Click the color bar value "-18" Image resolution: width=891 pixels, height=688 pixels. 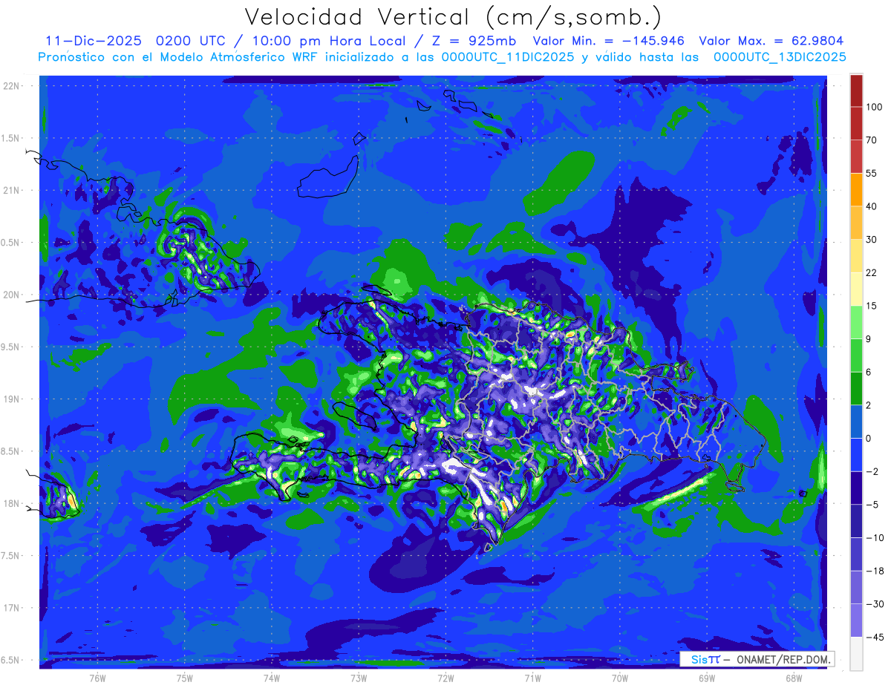(x=874, y=571)
